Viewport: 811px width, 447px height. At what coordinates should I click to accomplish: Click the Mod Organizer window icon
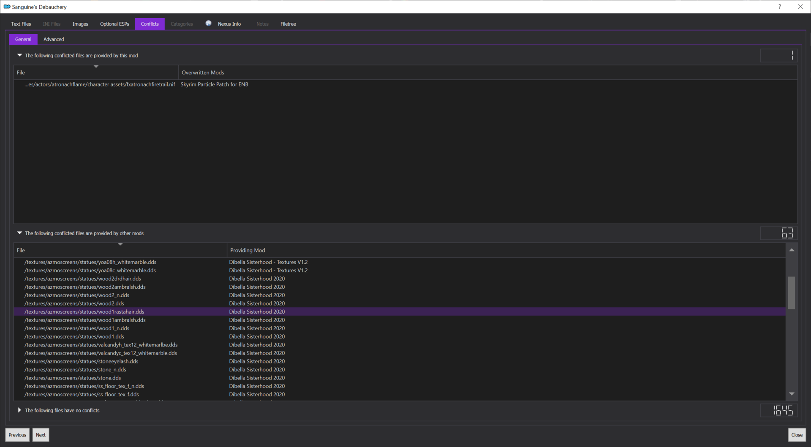pos(7,7)
